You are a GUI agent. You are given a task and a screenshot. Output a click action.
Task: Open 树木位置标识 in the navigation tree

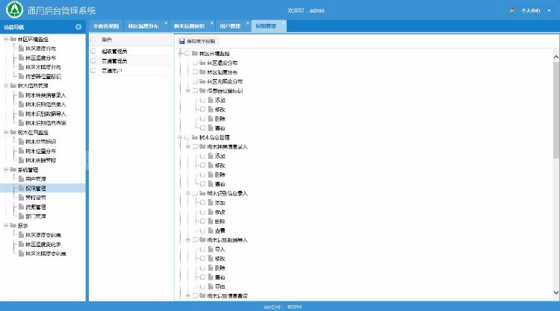click(41, 142)
